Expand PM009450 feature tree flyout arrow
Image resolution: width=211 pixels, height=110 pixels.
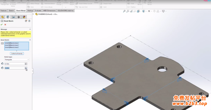33,14
